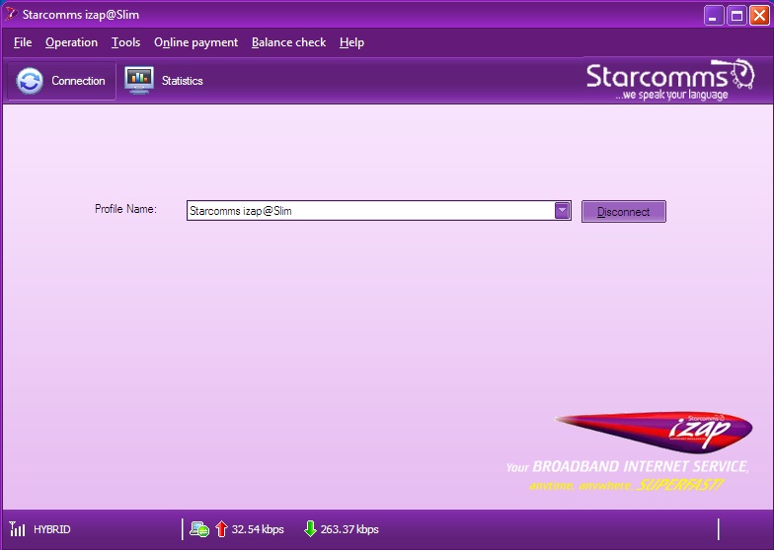The height and width of the screenshot is (550, 774).
Task: Expand the Profile Name dropdown arrow
Action: coord(562,211)
